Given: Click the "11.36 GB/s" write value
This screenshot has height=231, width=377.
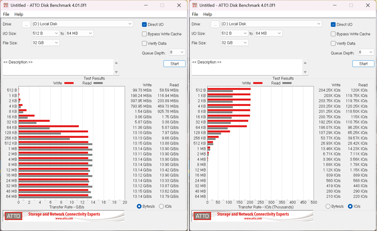Looking at the screenshot, I should pos(142,128).
